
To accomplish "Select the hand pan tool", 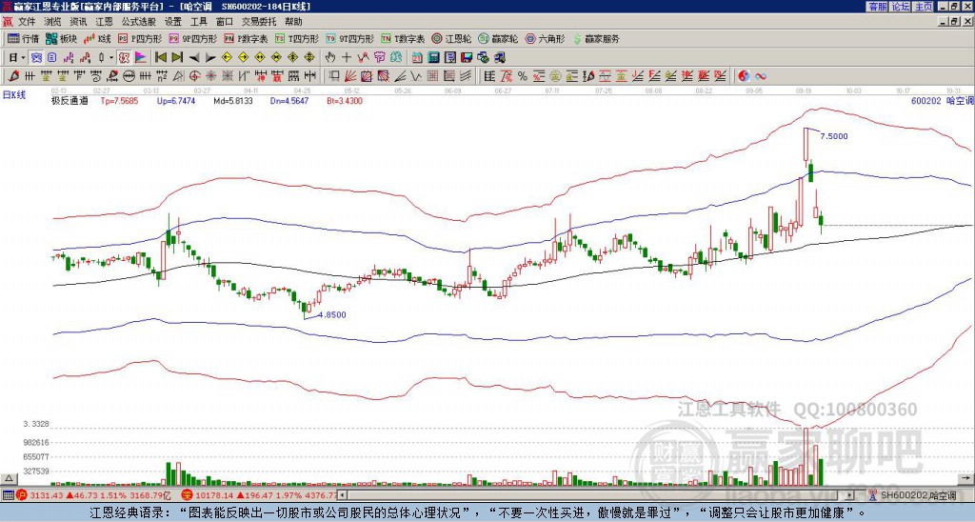I will (329, 58).
